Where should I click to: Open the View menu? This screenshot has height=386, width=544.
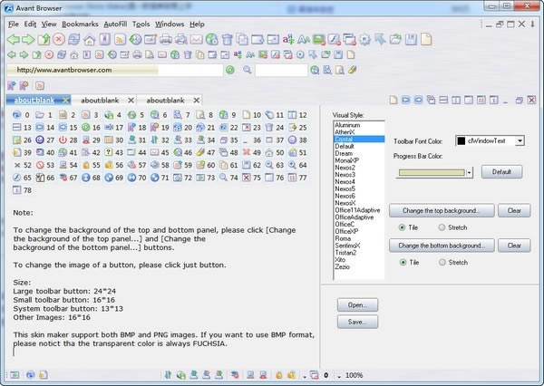(49, 24)
